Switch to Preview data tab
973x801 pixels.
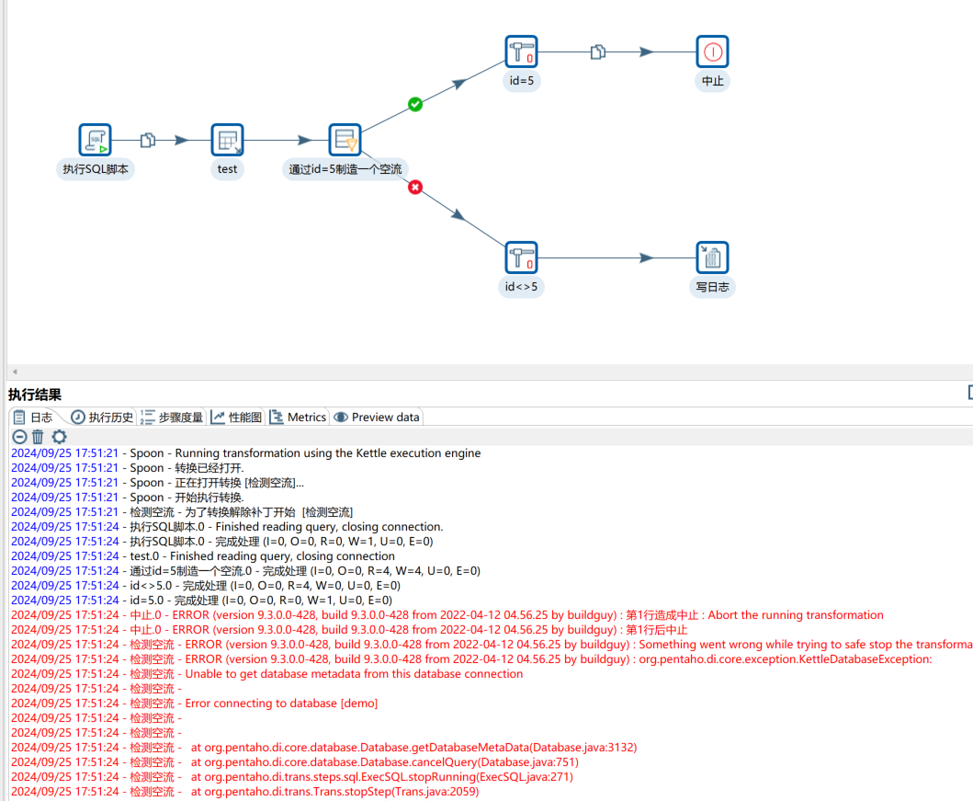pyautogui.click(x=377, y=418)
